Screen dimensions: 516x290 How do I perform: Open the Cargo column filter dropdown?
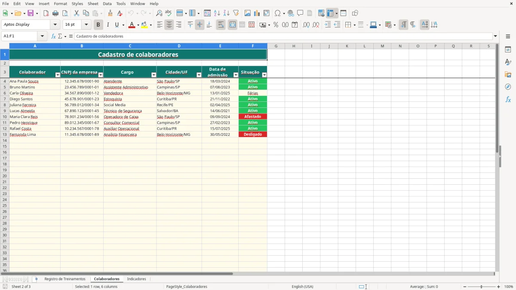tap(154, 75)
